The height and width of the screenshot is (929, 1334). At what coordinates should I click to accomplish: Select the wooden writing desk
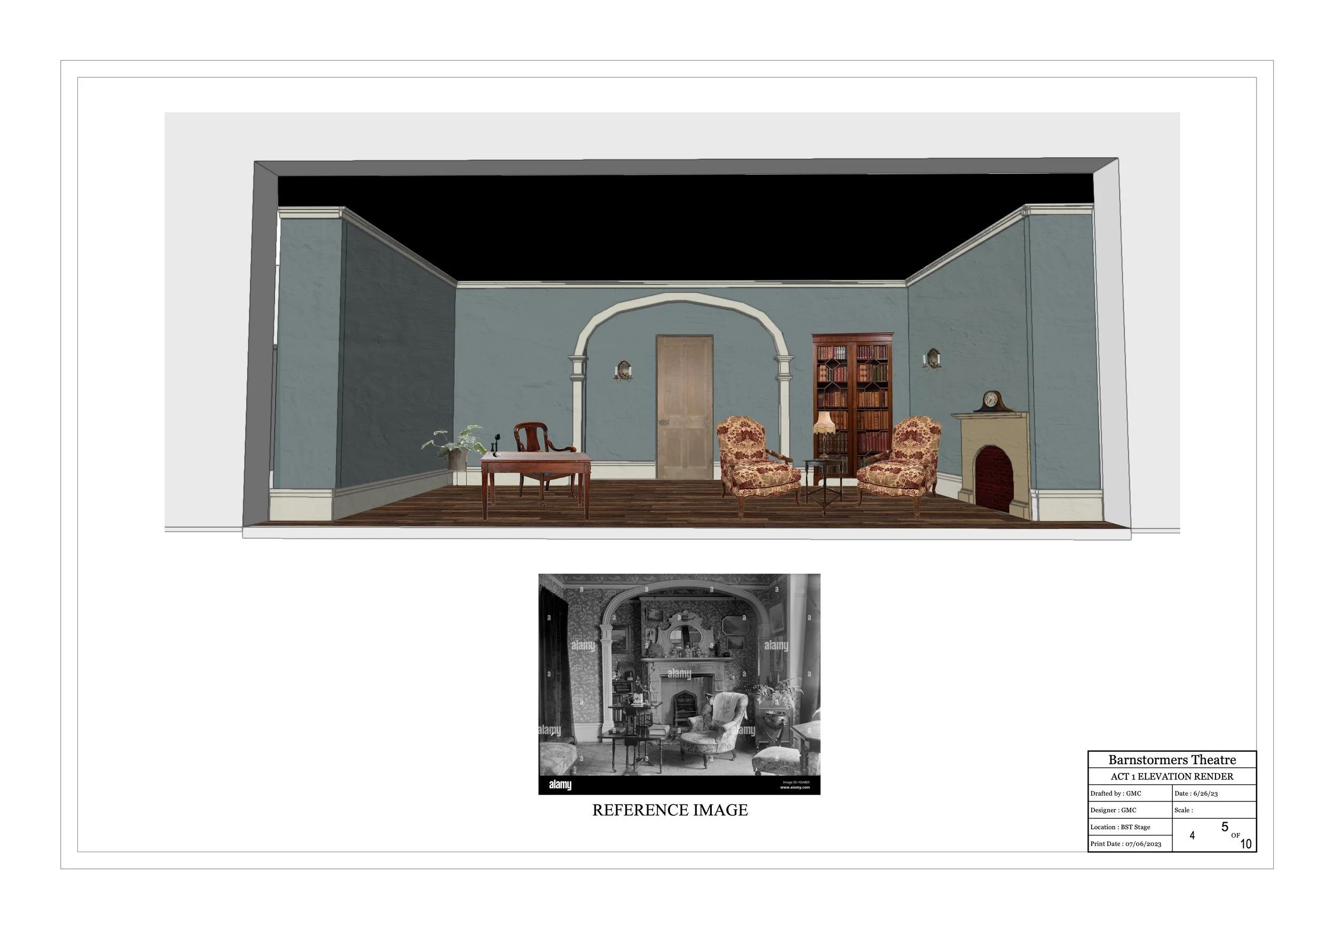[x=536, y=470]
